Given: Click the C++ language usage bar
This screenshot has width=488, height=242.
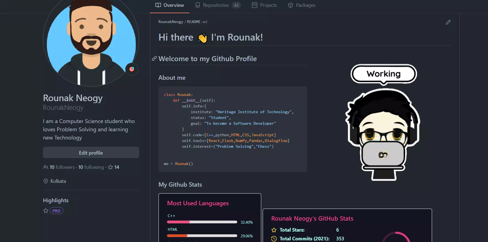Looking at the screenshot, I should pos(202,222).
